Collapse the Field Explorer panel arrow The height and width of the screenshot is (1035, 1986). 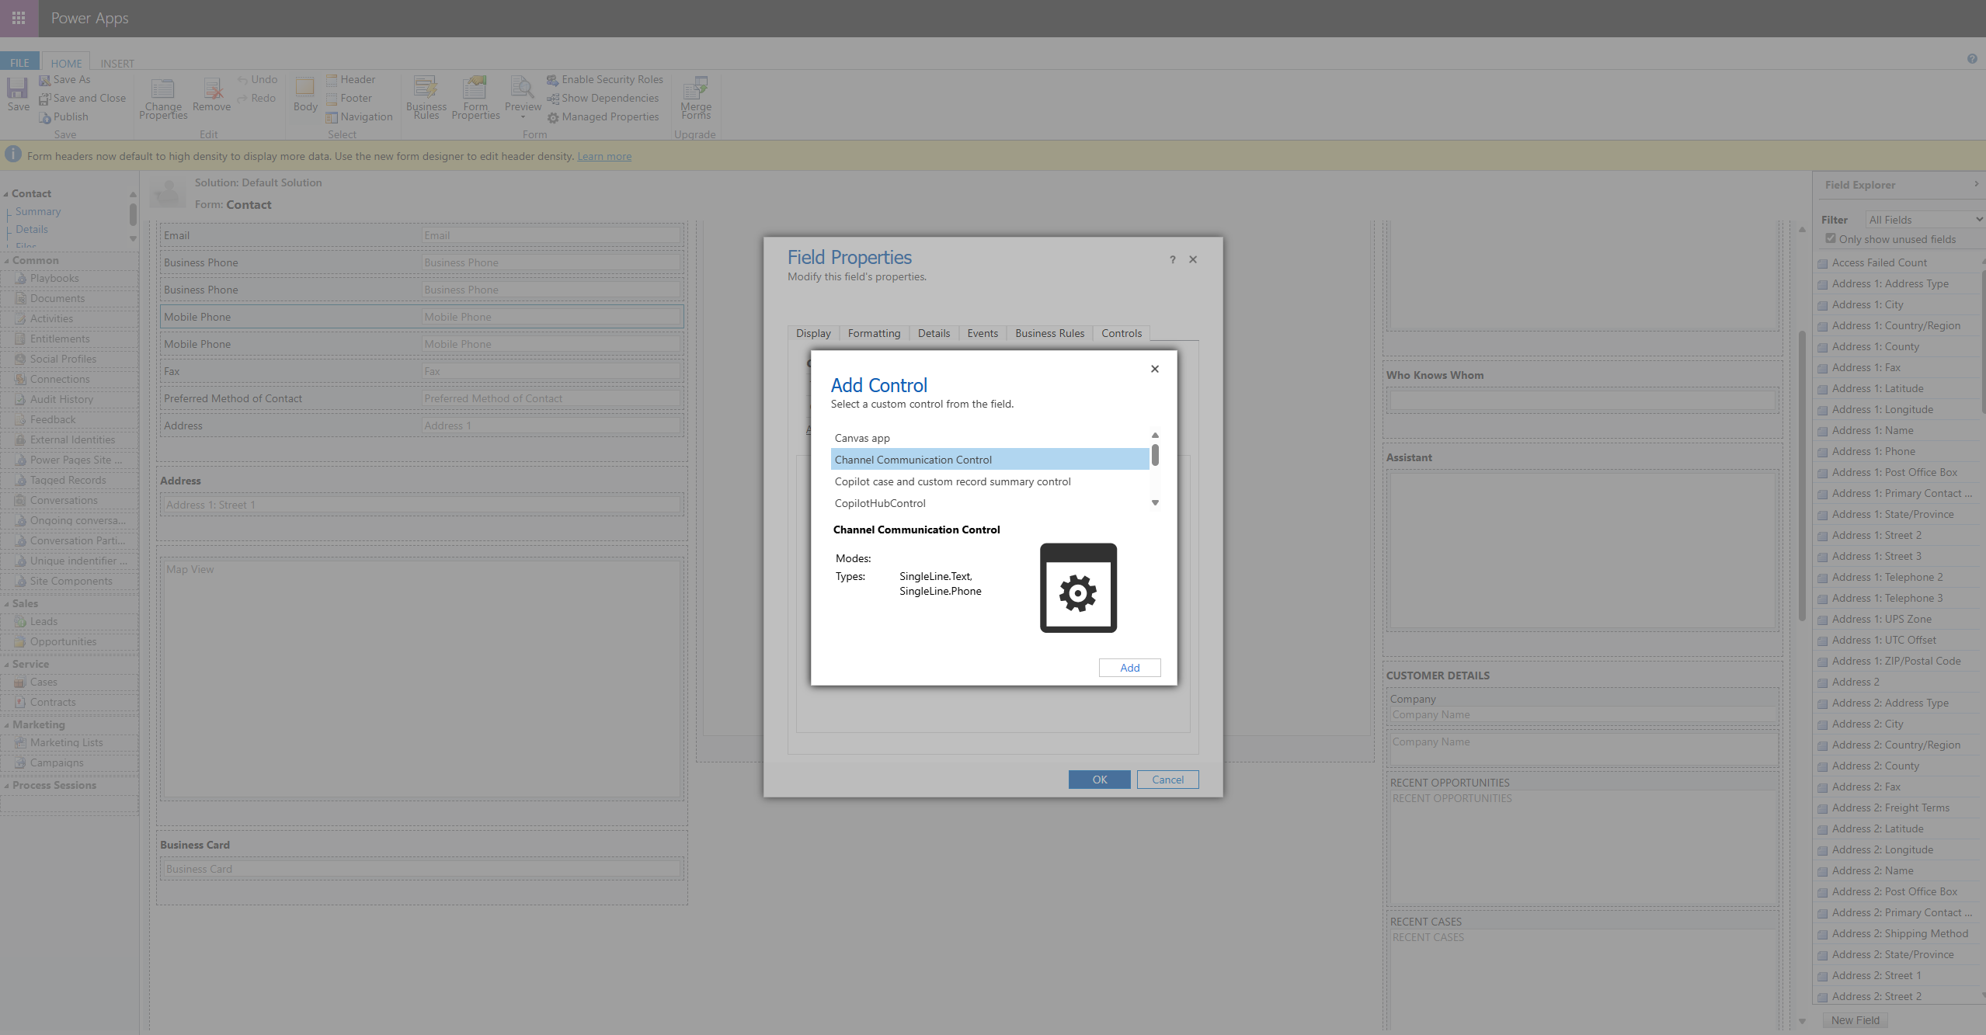(1977, 184)
